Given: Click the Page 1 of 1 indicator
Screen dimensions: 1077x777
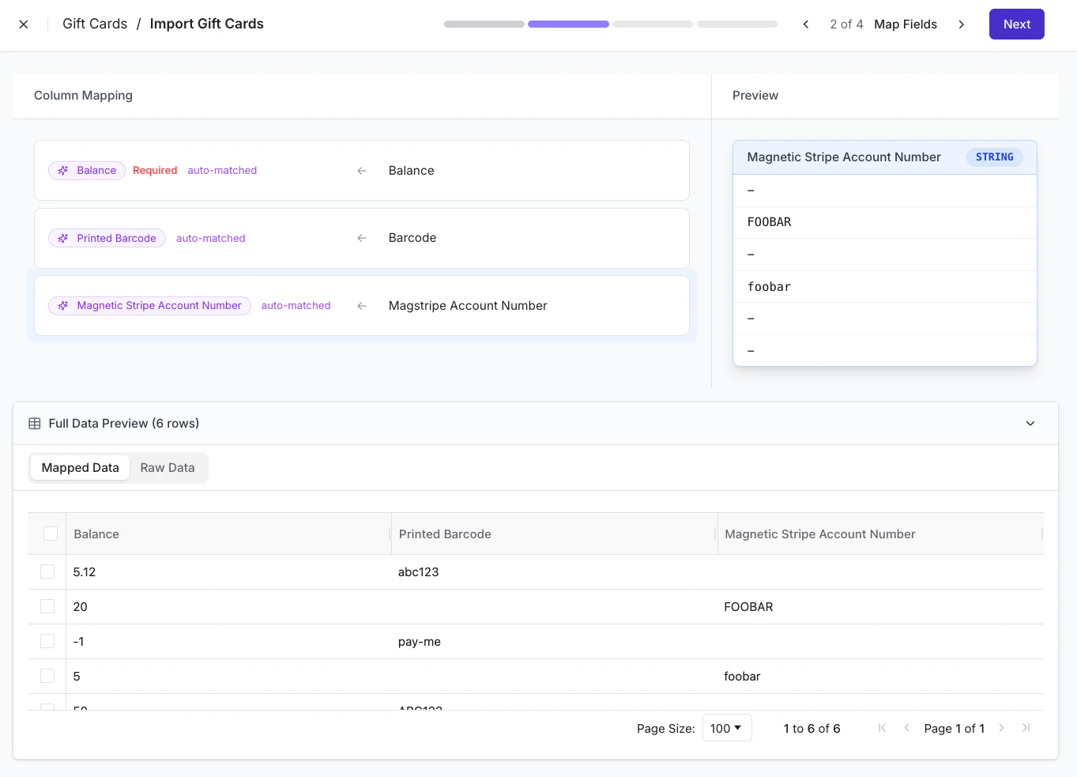Looking at the screenshot, I should tap(954, 729).
